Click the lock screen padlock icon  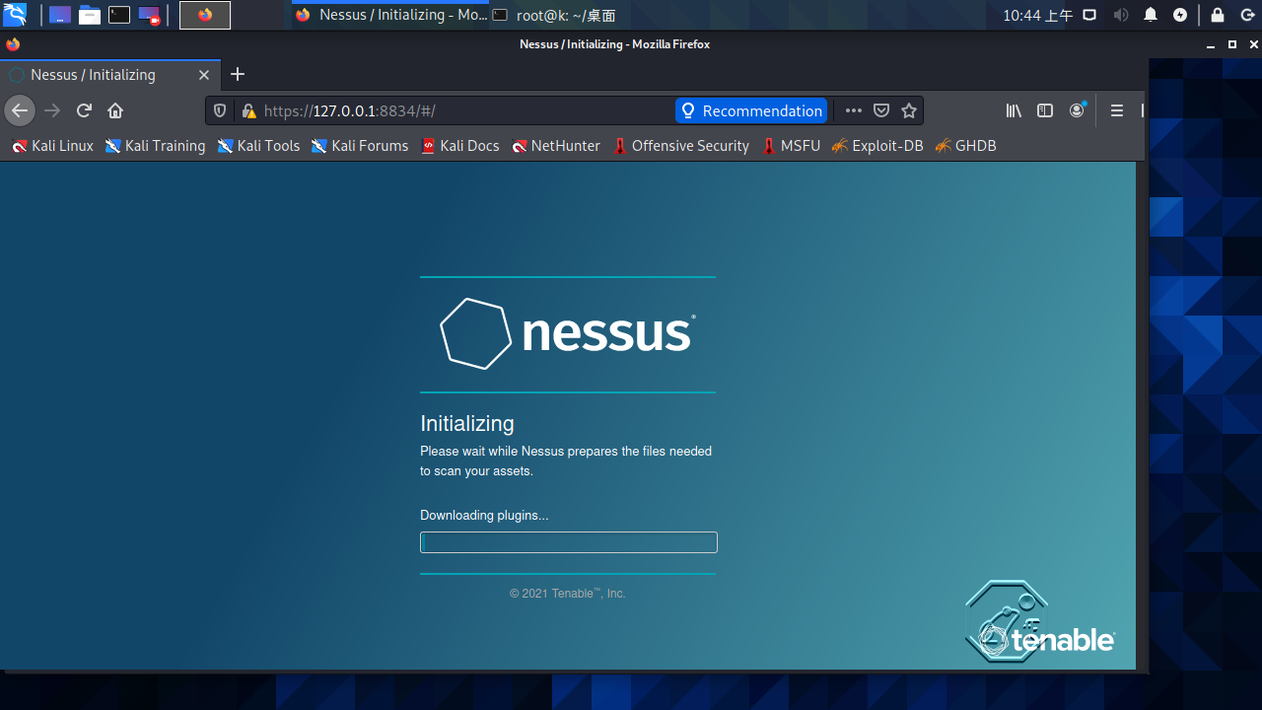point(1218,15)
